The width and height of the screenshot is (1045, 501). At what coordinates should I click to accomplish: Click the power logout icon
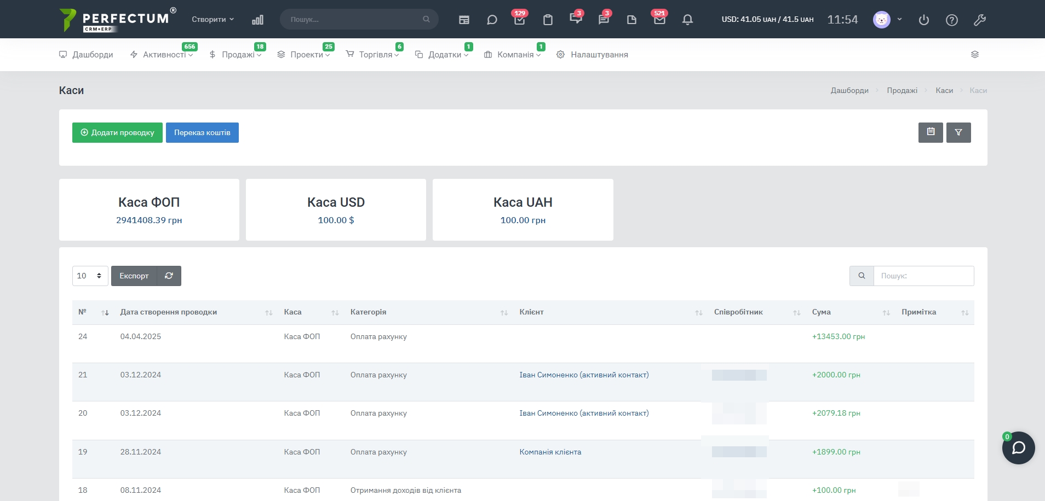click(x=923, y=20)
